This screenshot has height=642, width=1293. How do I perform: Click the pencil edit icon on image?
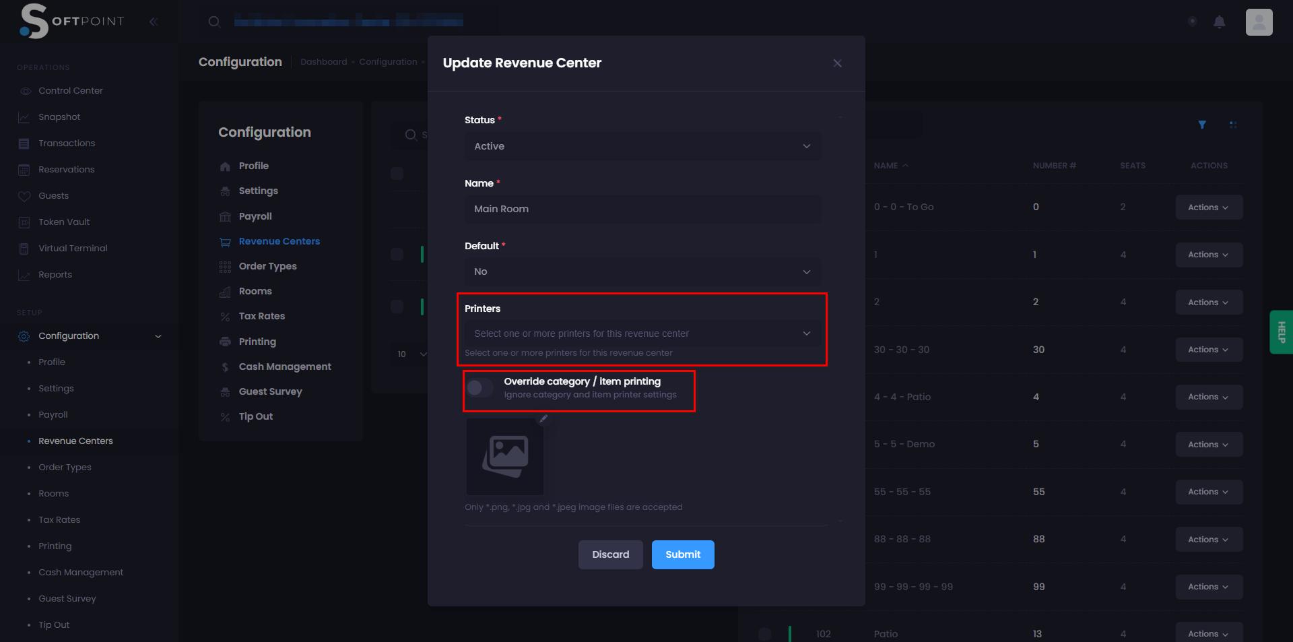click(543, 419)
